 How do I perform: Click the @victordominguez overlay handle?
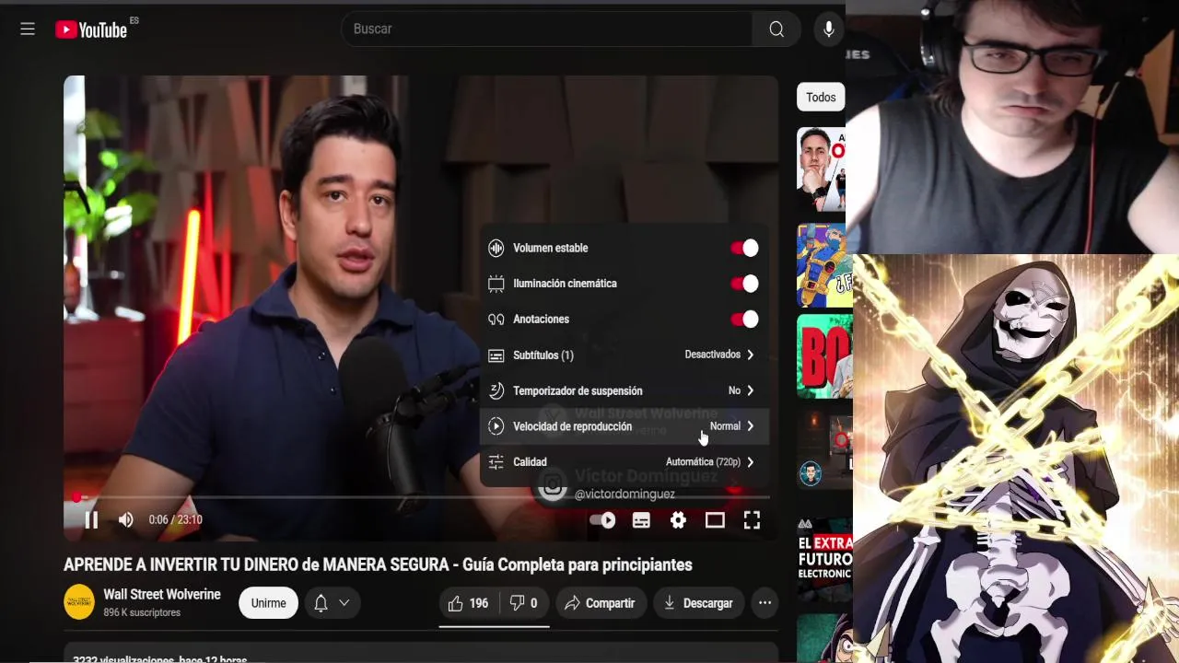(x=625, y=494)
